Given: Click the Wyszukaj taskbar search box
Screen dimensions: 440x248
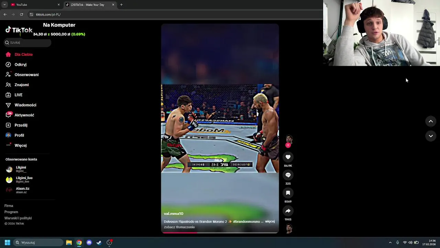Looking at the screenshot, I should pyautogui.click(x=38, y=242).
